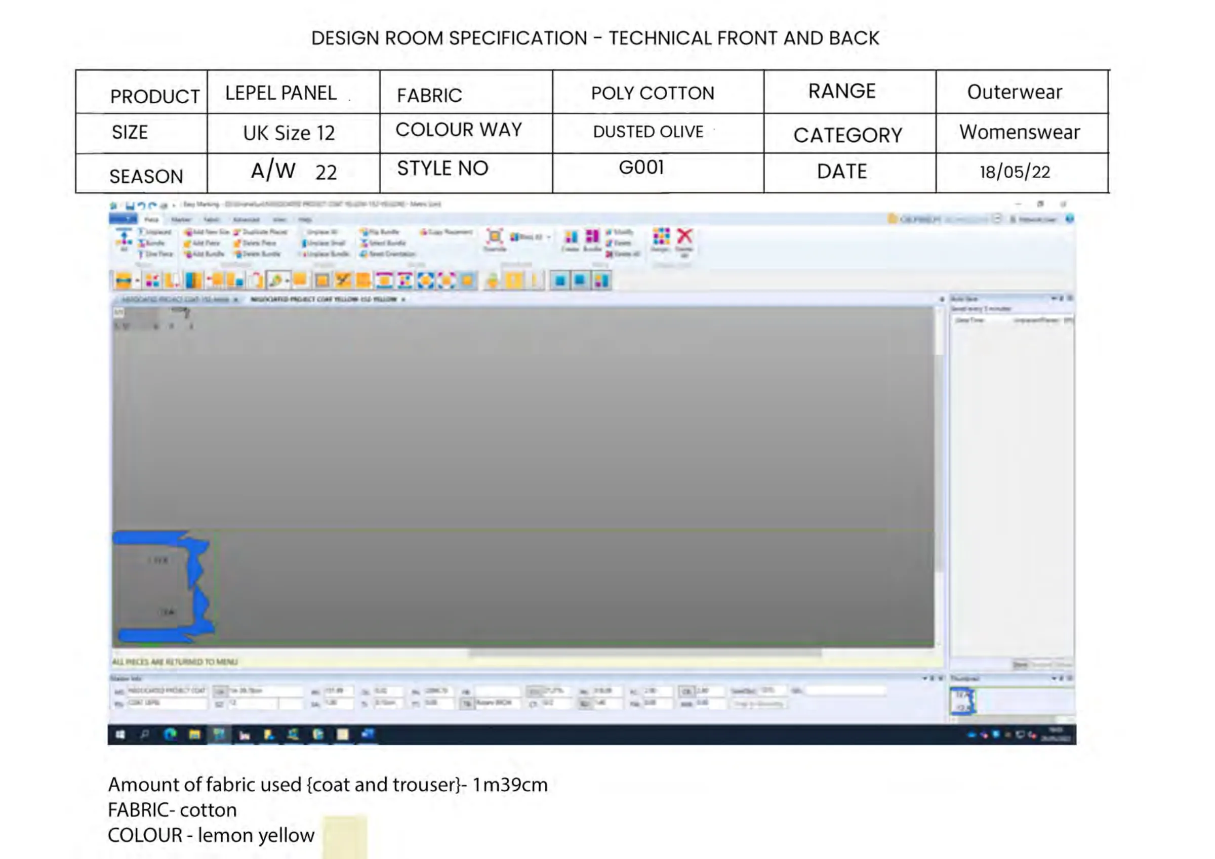Open the Thumbnail panel options dropdown
This screenshot has width=1215, height=859.
click(1054, 678)
